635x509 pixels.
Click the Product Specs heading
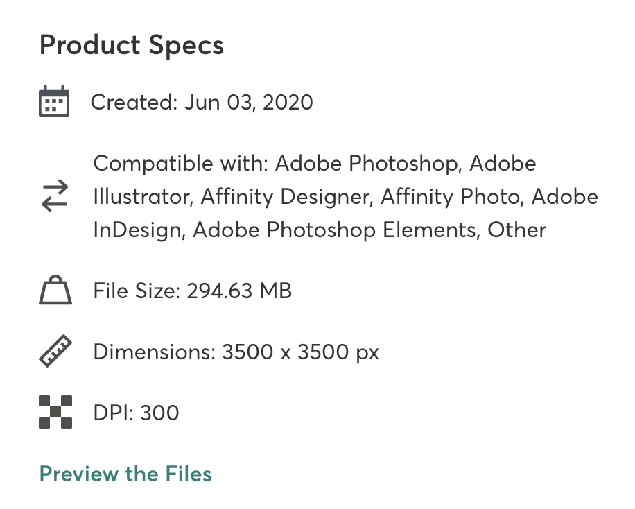pos(132,45)
